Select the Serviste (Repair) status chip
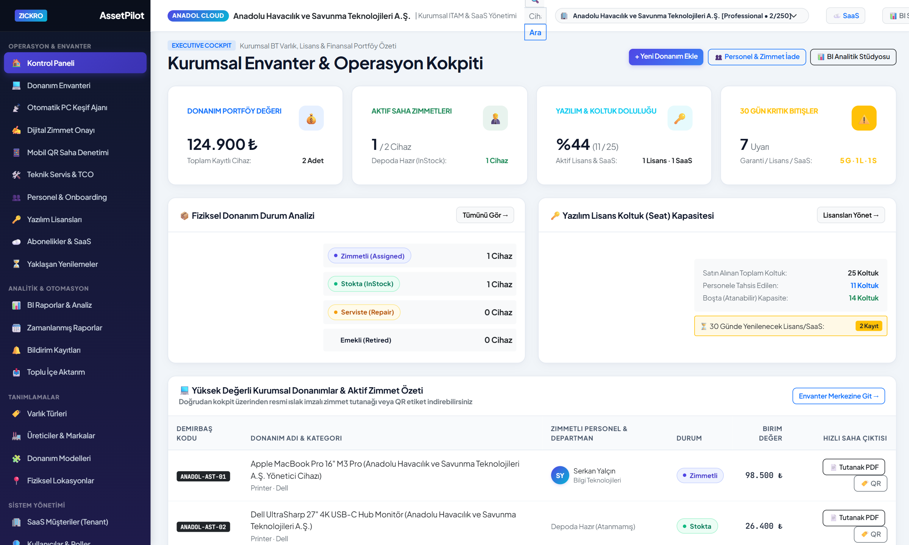909x545 pixels. 364,312
